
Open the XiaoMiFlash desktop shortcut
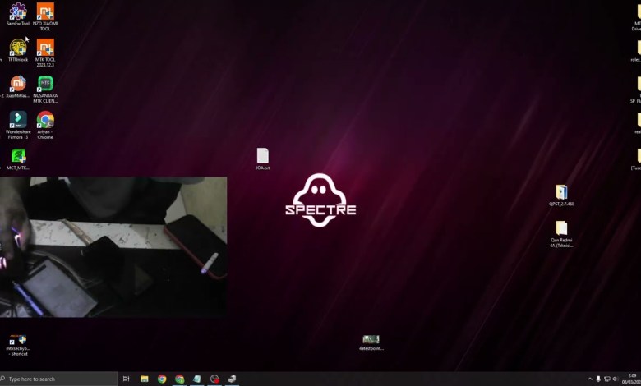18,84
